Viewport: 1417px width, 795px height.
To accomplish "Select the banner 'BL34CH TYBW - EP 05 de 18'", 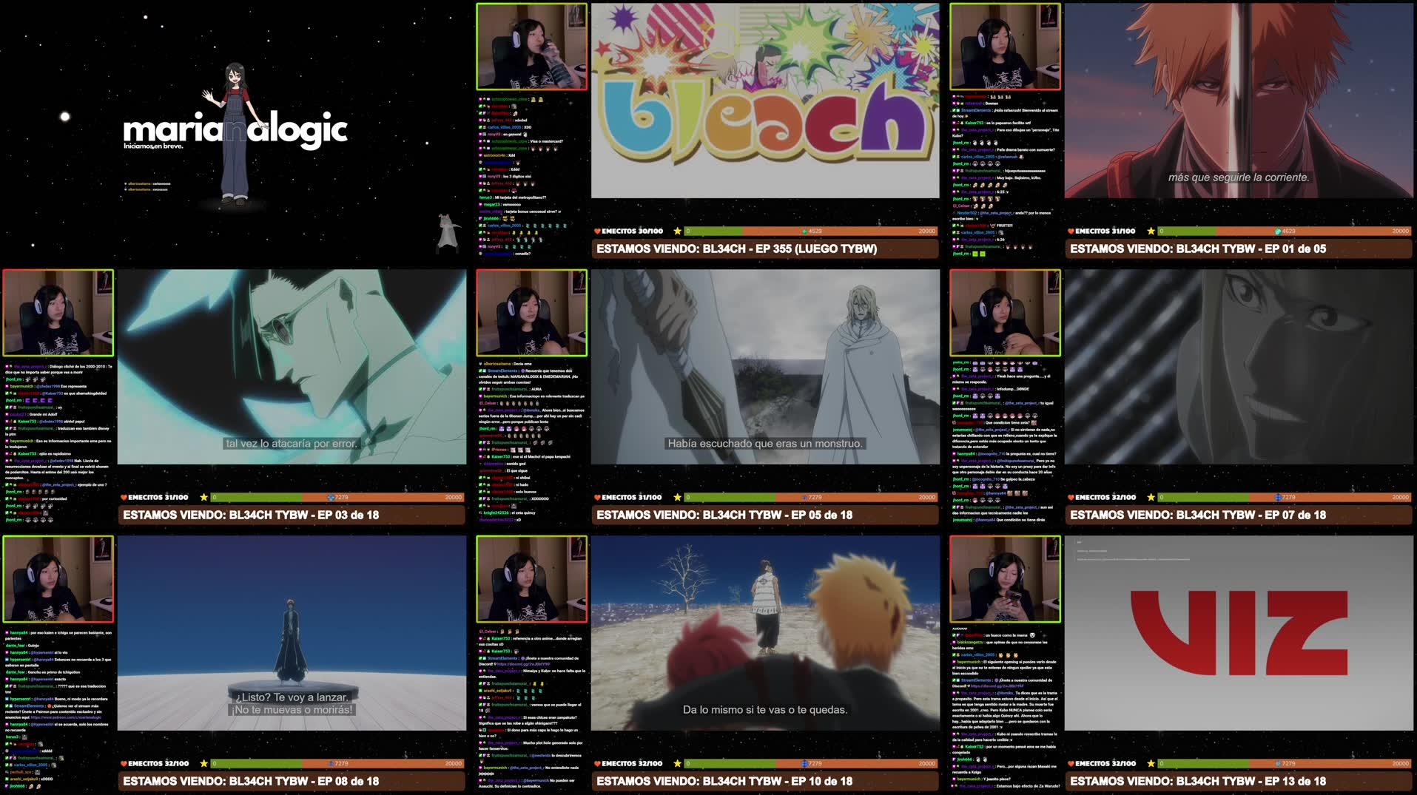I will (765, 515).
